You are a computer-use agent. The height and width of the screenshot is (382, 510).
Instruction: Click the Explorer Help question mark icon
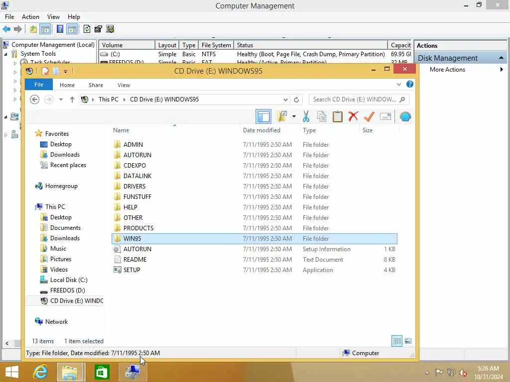[x=409, y=85]
